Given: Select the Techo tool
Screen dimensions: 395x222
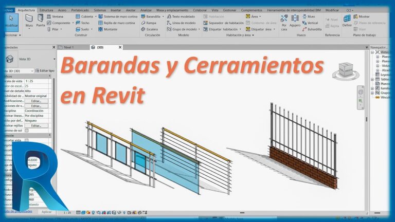Looking at the screenshot, I should (x=83, y=23).
